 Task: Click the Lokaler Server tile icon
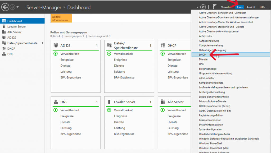point(109,102)
